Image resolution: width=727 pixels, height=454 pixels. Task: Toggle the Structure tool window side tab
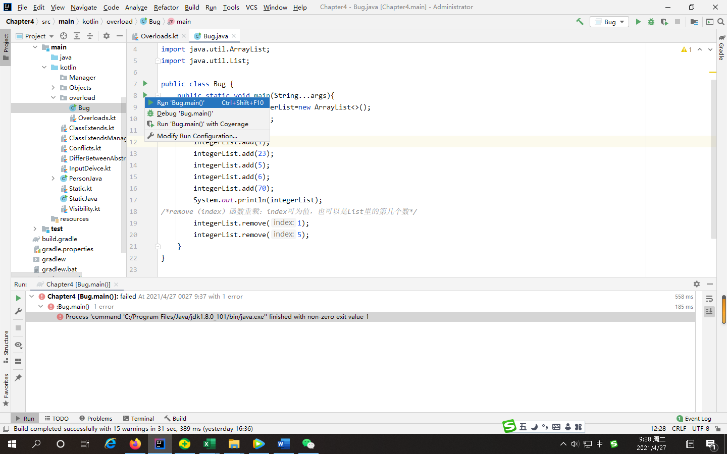click(6, 347)
